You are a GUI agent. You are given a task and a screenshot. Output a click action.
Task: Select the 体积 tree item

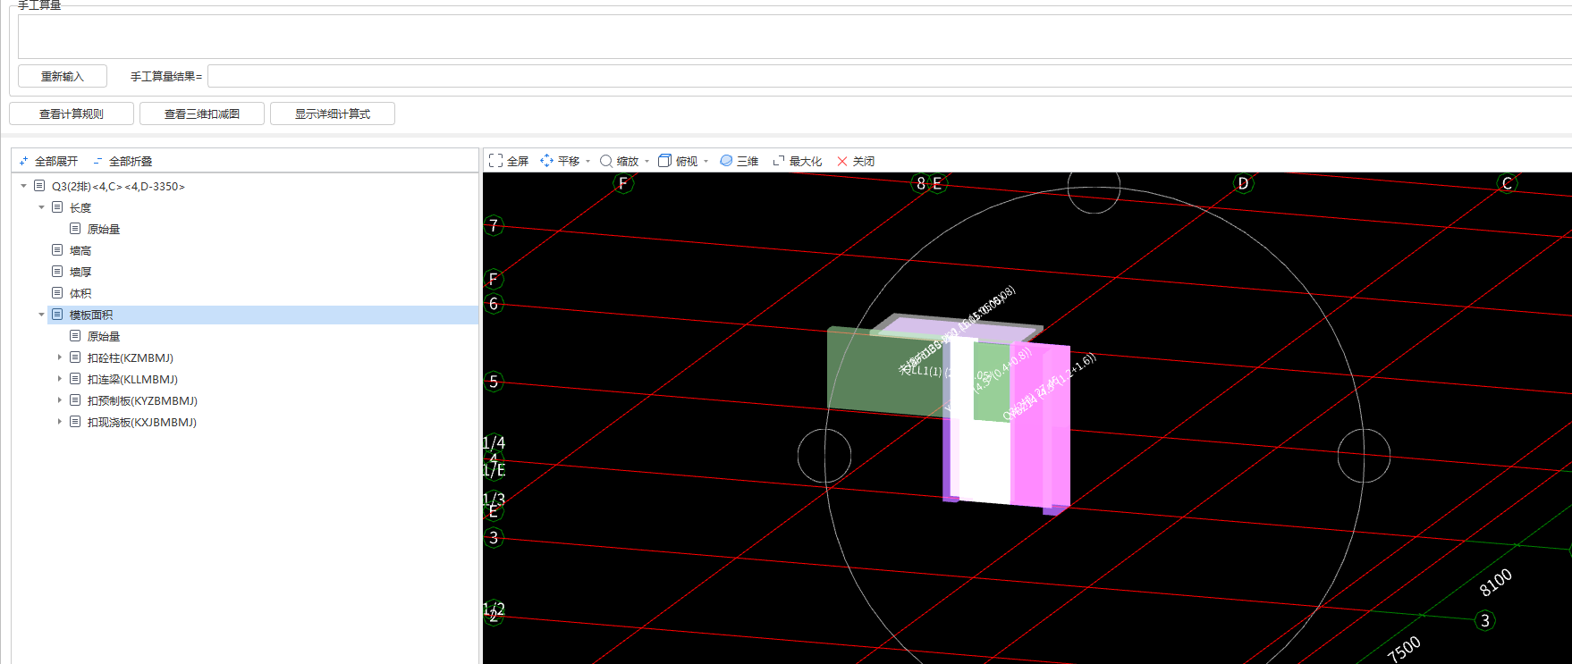(x=80, y=293)
